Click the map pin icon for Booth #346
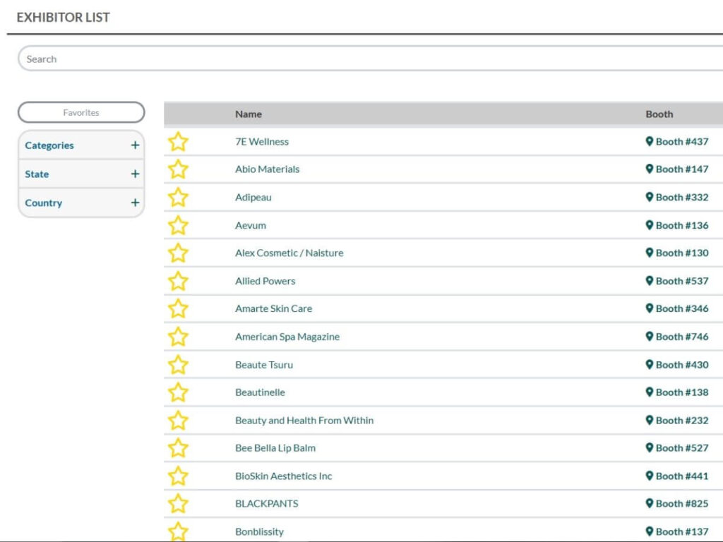 (x=650, y=309)
